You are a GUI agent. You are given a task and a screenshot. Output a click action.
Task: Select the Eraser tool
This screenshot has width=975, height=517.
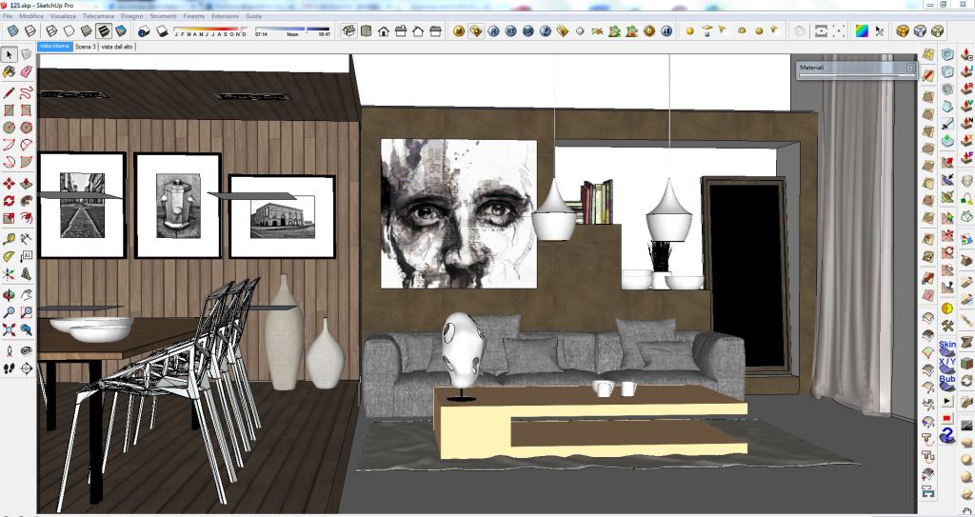coord(26,72)
